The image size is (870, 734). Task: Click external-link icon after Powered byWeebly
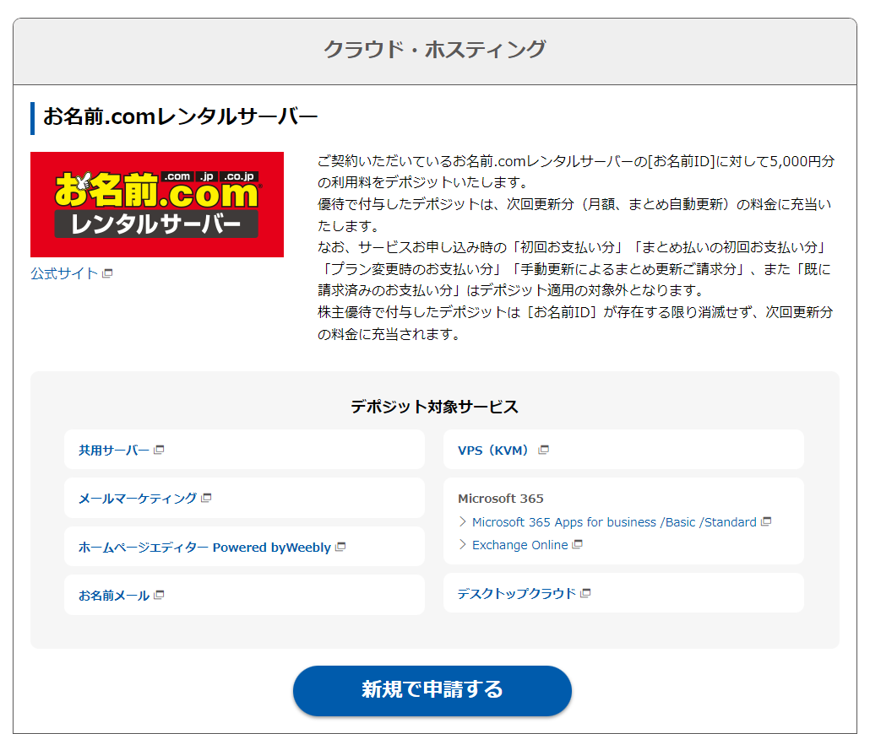click(x=340, y=547)
